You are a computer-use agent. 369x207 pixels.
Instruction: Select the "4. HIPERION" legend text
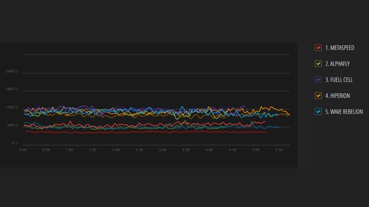337,96
